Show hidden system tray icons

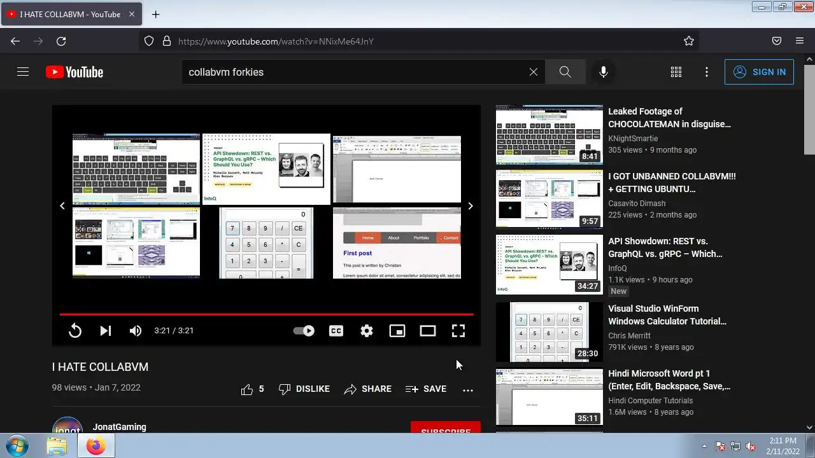click(704, 447)
